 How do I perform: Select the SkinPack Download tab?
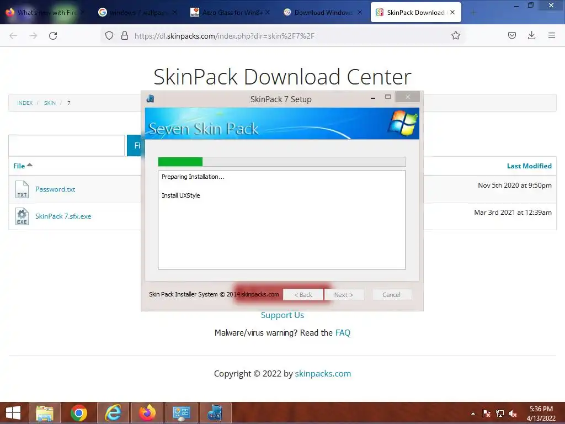[x=416, y=13]
